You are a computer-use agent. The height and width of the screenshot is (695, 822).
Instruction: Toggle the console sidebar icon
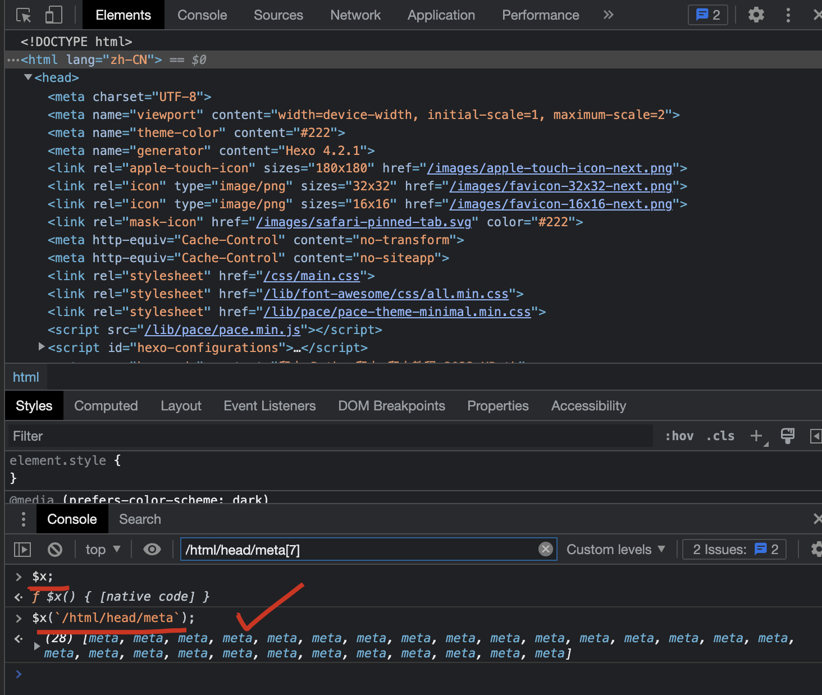pyautogui.click(x=22, y=550)
